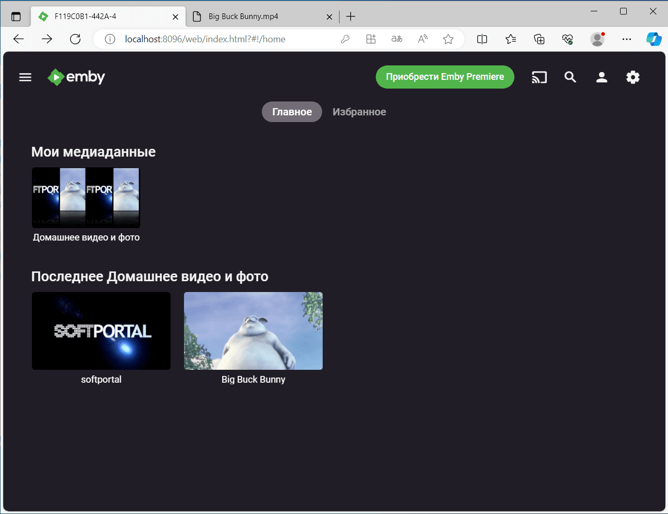Open Browser essentials heart icon

coord(567,39)
